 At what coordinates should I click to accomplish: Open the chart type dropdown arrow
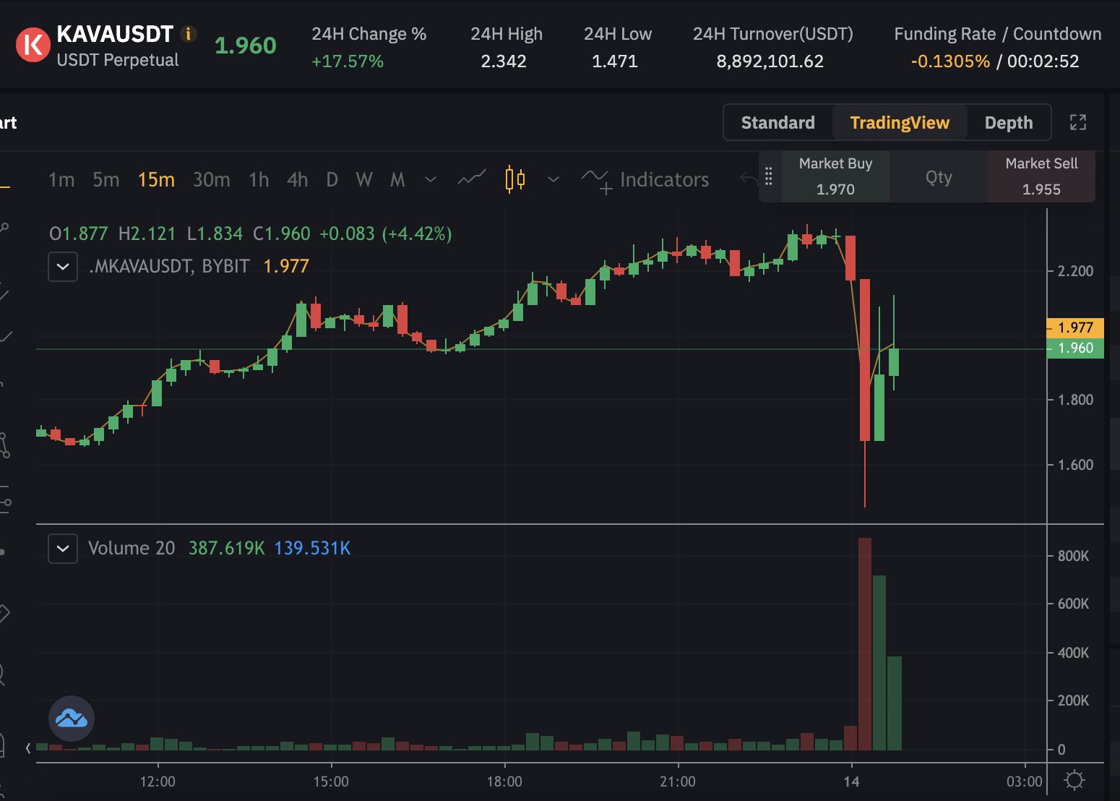[553, 179]
